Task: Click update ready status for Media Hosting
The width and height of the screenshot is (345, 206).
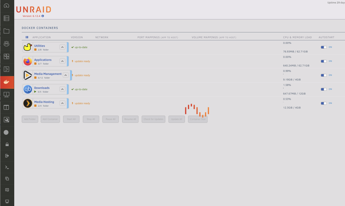Action: click(x=81, y=103)
